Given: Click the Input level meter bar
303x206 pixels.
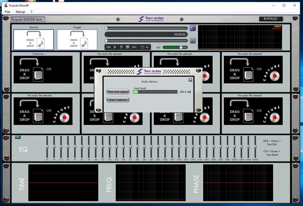Looking at the screenshot, I should (x=155, y=92).
